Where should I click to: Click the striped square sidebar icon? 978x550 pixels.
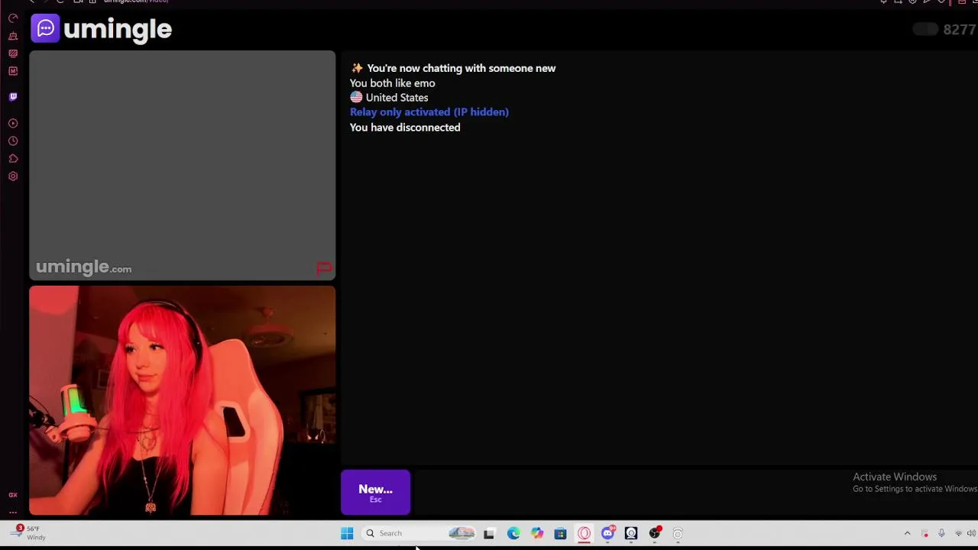13,53
